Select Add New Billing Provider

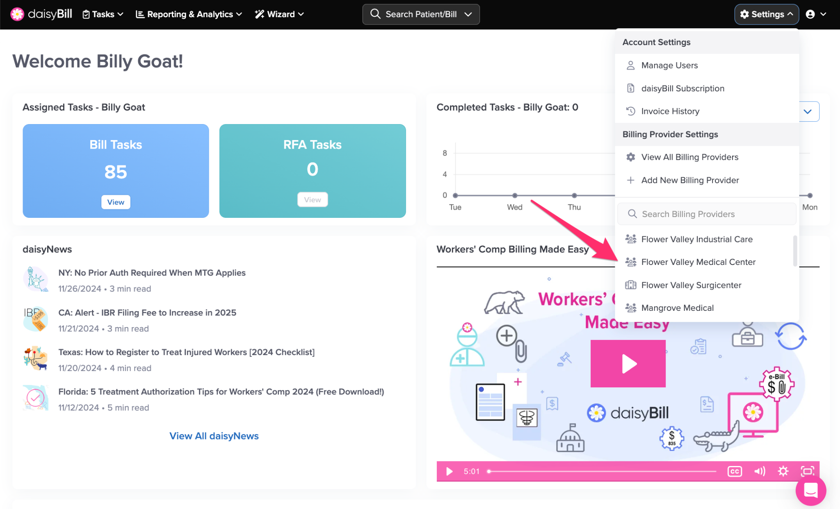[x=689, y=180]
